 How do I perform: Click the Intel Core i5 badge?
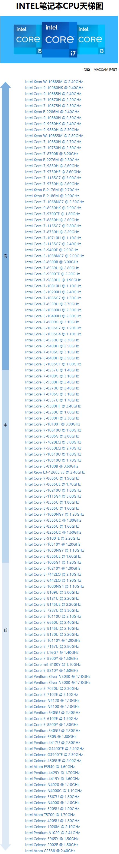tap(28, 39)
